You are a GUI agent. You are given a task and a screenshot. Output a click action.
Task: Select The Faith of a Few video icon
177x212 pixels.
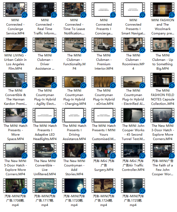[163, 150]
